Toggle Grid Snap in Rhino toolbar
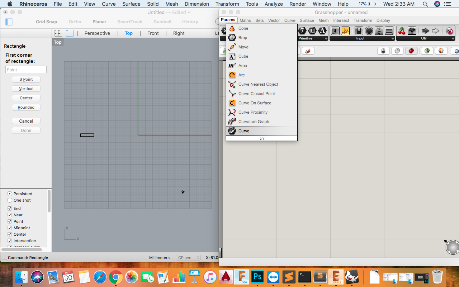This screenshot has height=287, width=459. tap(46, 22)
